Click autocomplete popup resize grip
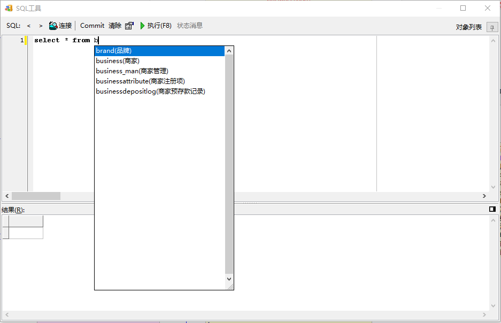501x323 pixels. pos(230,287)
